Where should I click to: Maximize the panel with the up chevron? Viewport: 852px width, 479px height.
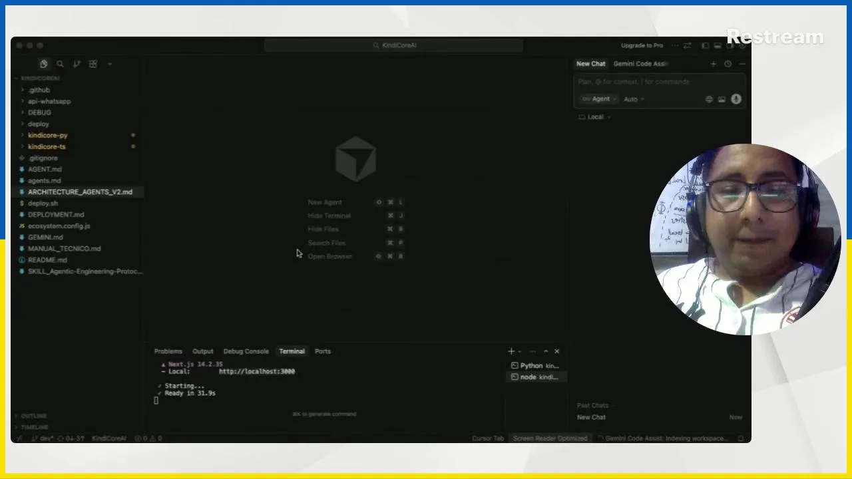click(546, 351)
